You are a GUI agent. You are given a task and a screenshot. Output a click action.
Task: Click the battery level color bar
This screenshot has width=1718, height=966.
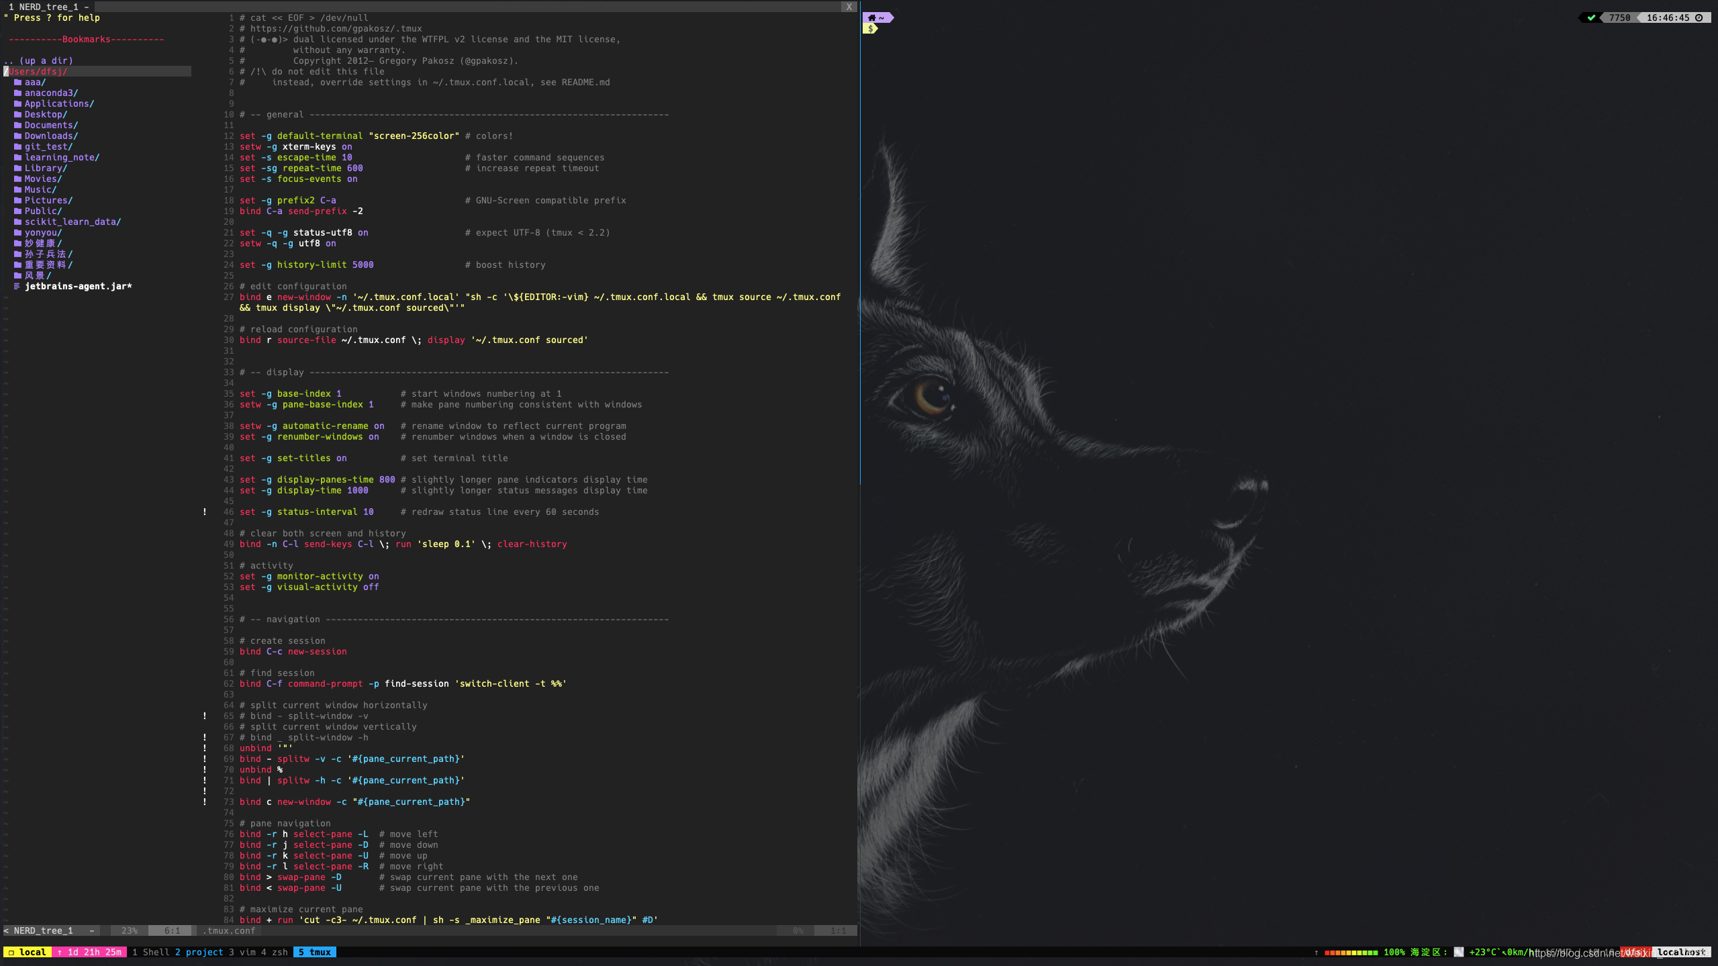tap(1351, 952)
